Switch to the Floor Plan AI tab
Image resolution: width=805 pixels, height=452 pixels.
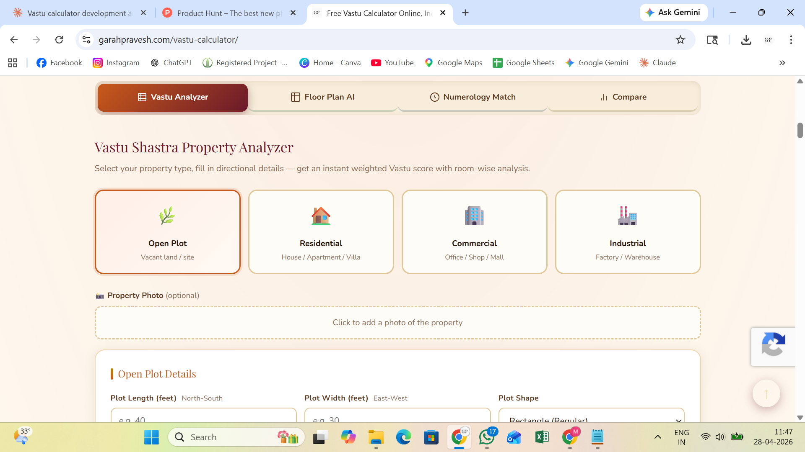pyautogui.click(x=322, y=97)
